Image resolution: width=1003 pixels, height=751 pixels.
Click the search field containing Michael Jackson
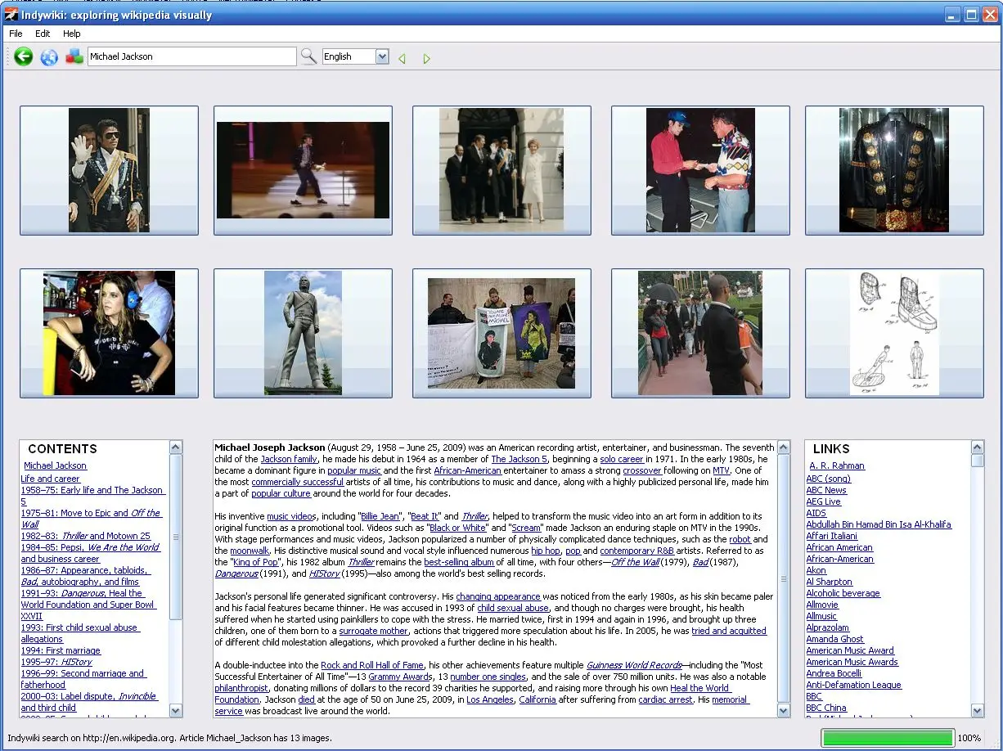click(191, 56)
